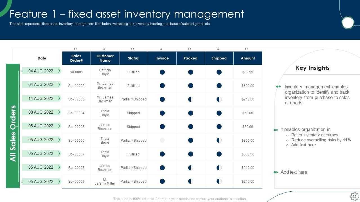This screenshot has width=360, height=202.
Task: Expand the first 04 AUG 2022 date chevron
Action: pyautogui.click(x=59, y=71)
